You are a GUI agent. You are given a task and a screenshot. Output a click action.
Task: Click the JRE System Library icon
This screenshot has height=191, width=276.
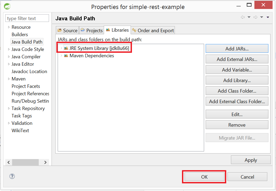click(66, 48)
